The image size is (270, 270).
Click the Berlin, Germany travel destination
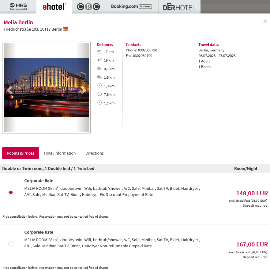coord(211,50)
